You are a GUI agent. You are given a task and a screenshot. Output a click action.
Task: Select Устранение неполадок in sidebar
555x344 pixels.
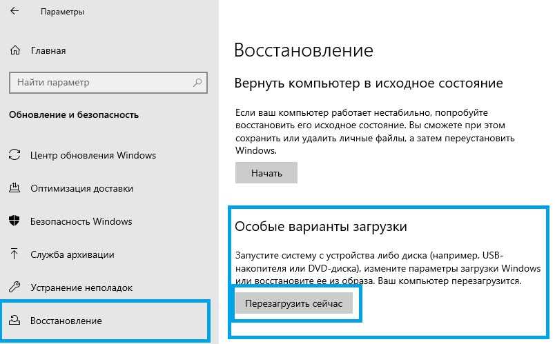(x=81, y=287)
